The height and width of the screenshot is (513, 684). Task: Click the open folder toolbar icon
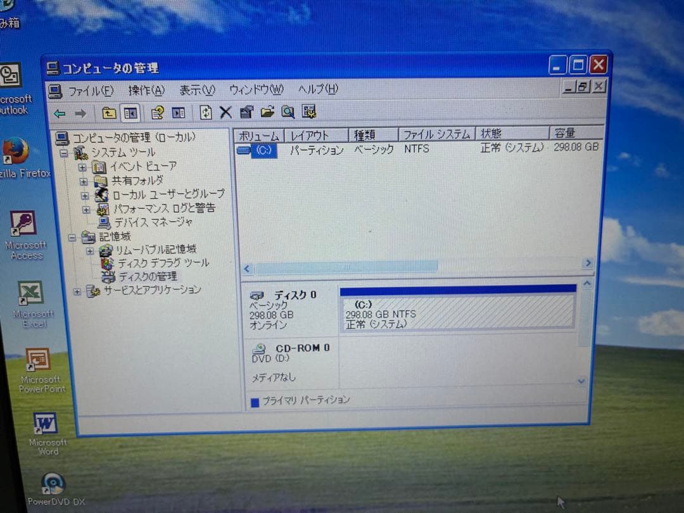point(268,112)
